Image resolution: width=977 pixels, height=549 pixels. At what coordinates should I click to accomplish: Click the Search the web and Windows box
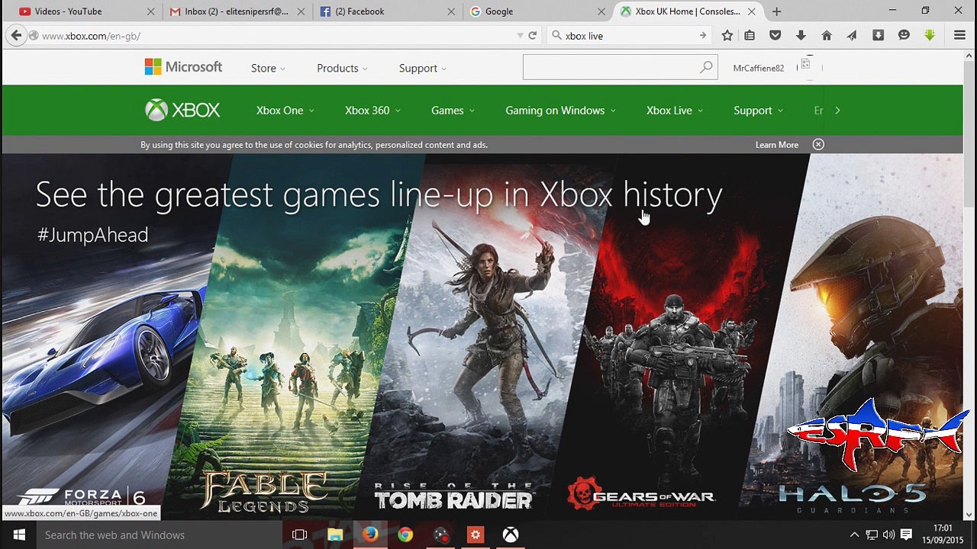[160, 535]
